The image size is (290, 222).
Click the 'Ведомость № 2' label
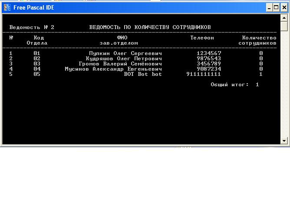pyautogui.click(x=32, y=27)
